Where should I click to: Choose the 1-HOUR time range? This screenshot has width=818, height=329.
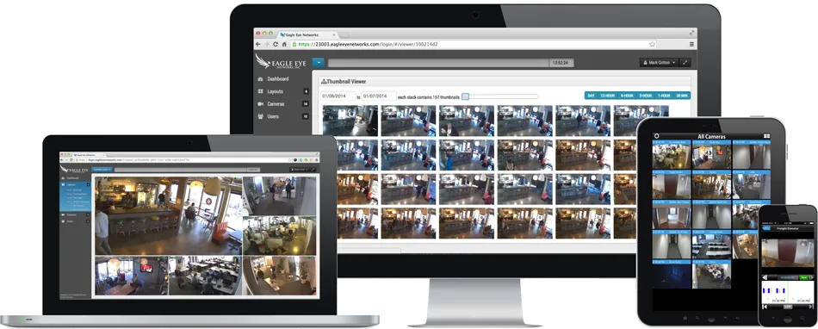pyautogui.click(x=664, y=96)
